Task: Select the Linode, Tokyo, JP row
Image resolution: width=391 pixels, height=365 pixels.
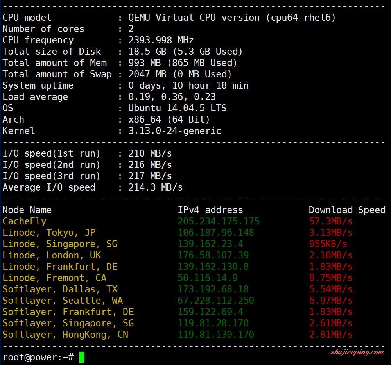Action: coord(177,233)
